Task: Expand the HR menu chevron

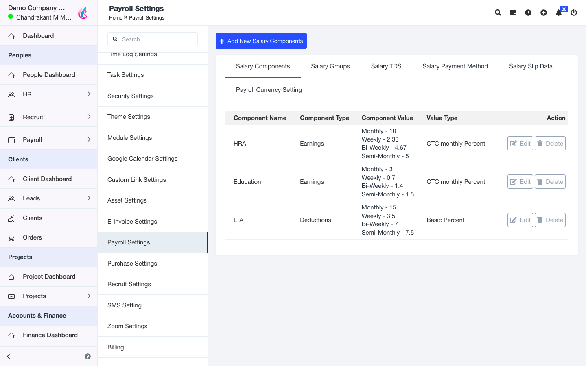Action: click(x=89, y=94)
